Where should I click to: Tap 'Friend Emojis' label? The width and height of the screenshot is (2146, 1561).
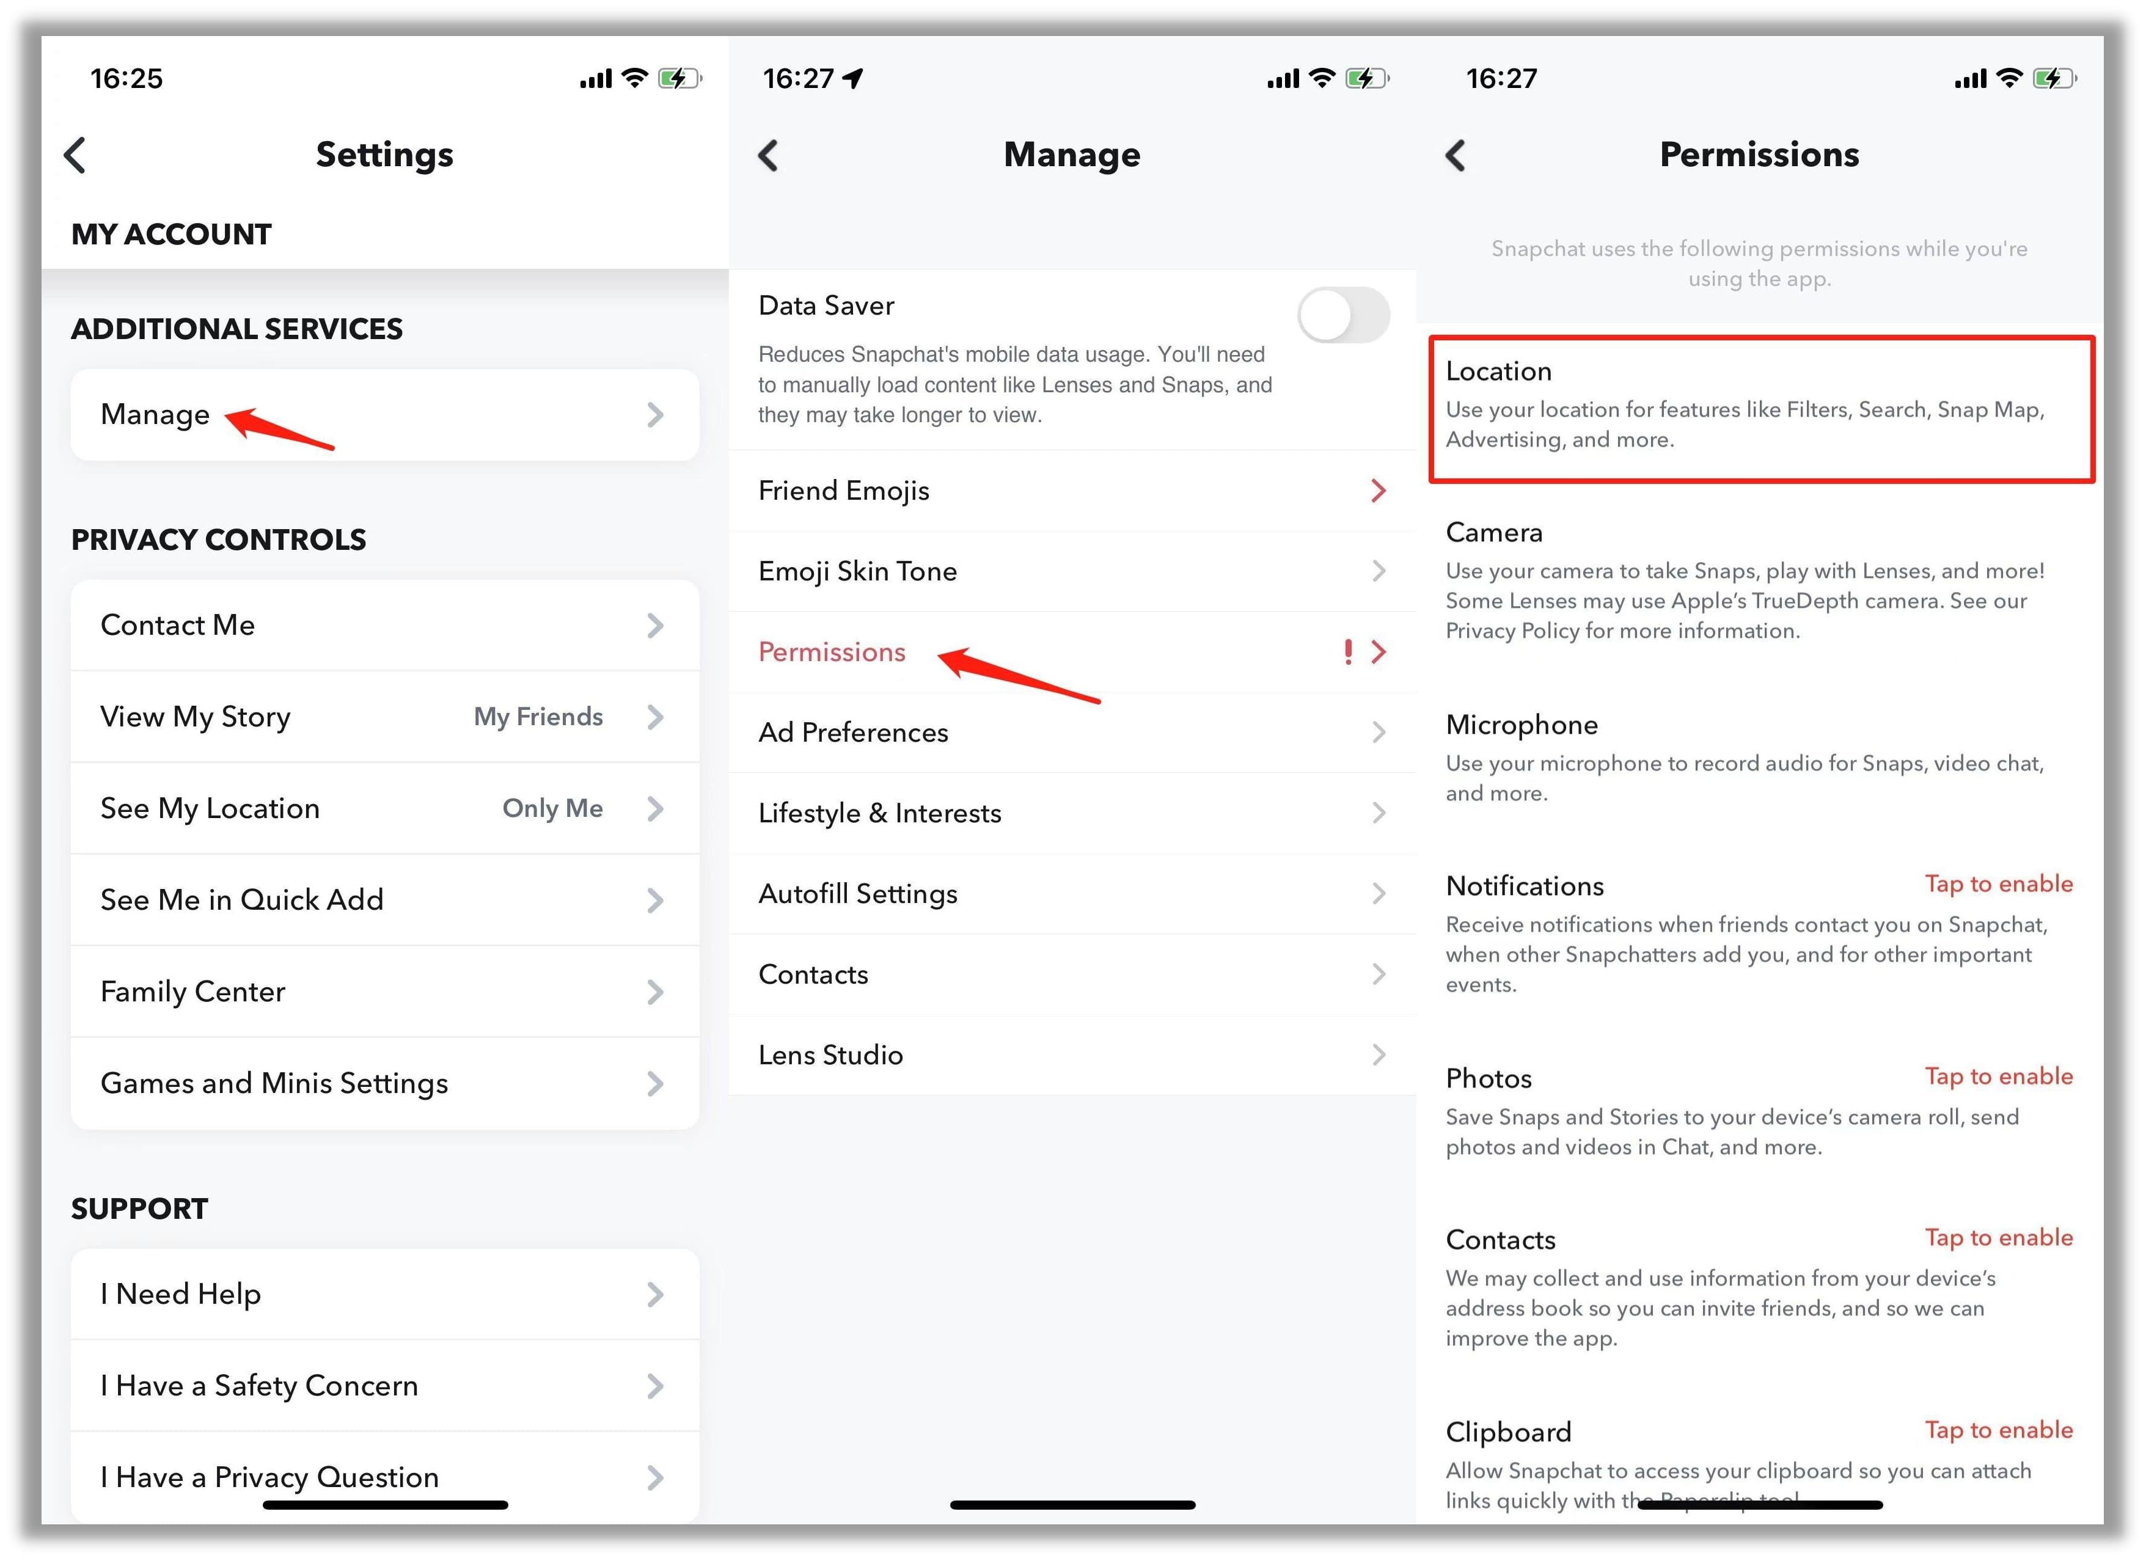(844, 491)
